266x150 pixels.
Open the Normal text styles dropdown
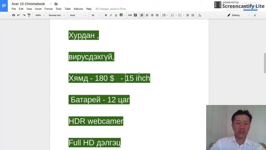pyautogui.click(x=57, y=15)
